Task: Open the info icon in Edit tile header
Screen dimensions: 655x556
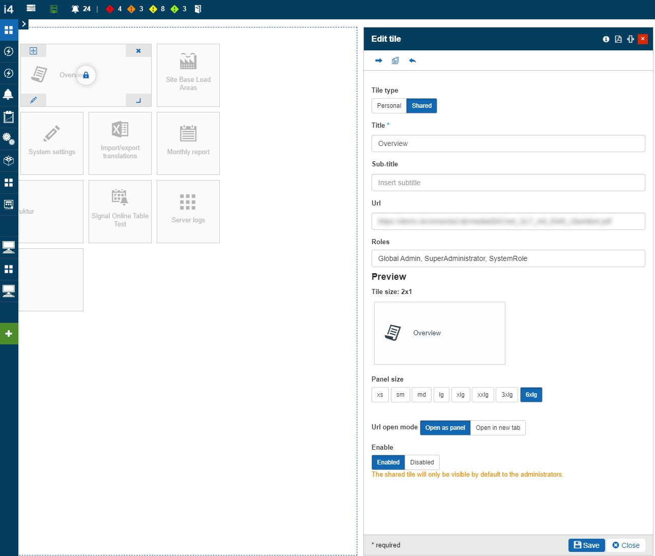Action: 606,39
